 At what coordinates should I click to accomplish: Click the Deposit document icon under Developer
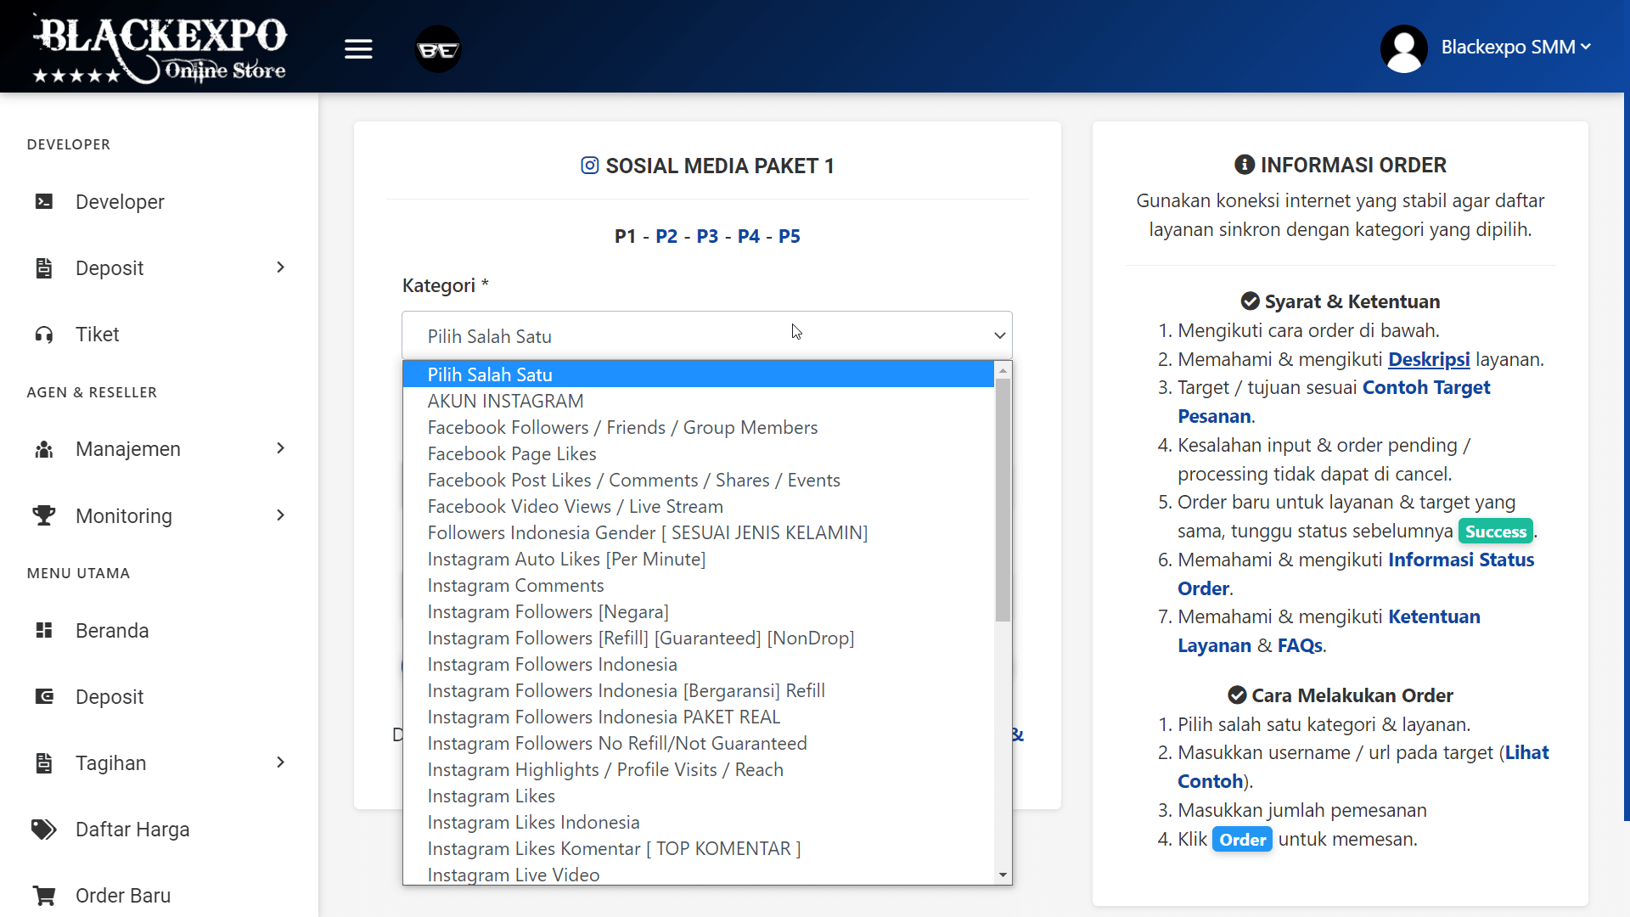(x=43, y=267)
